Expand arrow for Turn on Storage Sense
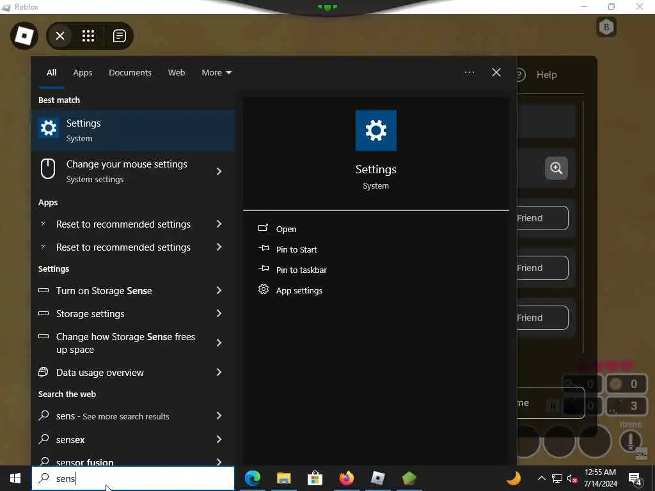 (x=219, y=291)
